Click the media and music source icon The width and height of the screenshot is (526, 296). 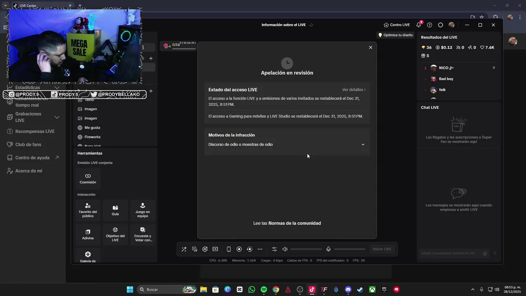click(x=194, y=249)
